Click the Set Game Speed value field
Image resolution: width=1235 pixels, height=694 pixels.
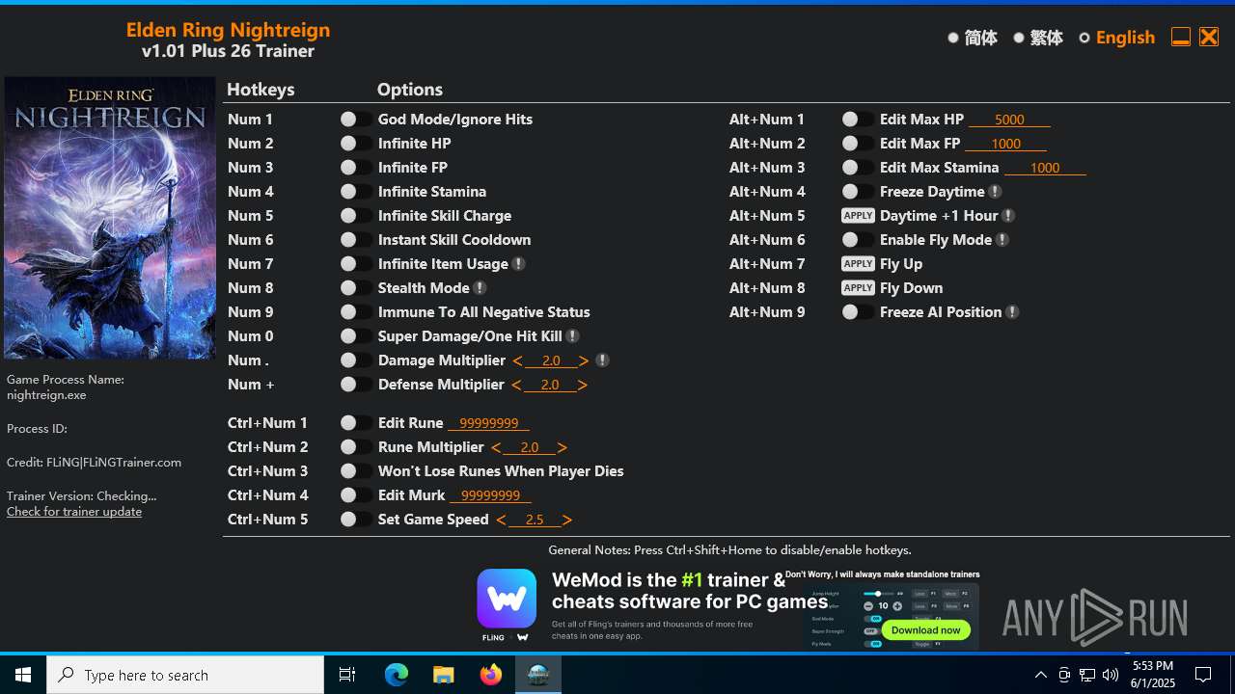click(534, 520)
